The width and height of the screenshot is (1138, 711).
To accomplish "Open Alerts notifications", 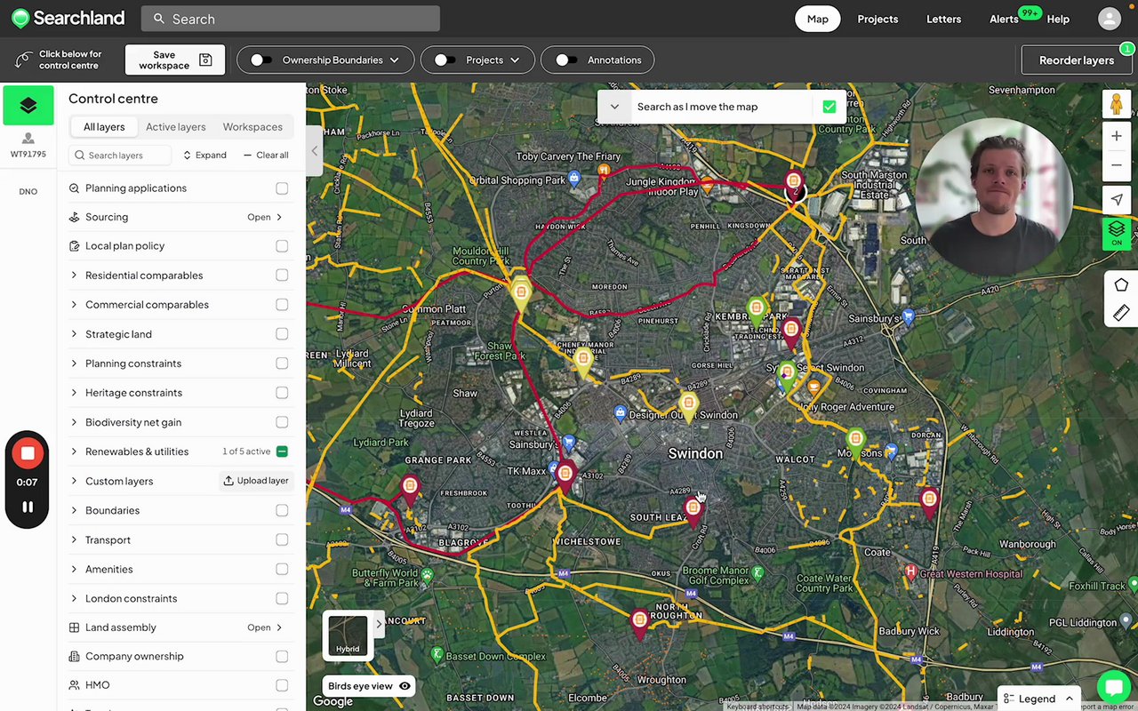I will point(1005,19).
